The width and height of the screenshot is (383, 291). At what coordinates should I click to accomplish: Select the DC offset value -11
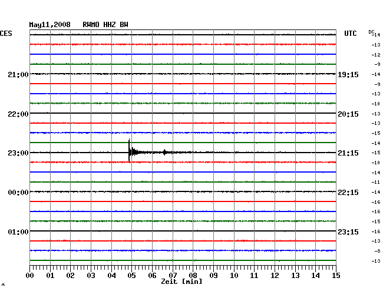pyautogui.click(x=376, y=182)
